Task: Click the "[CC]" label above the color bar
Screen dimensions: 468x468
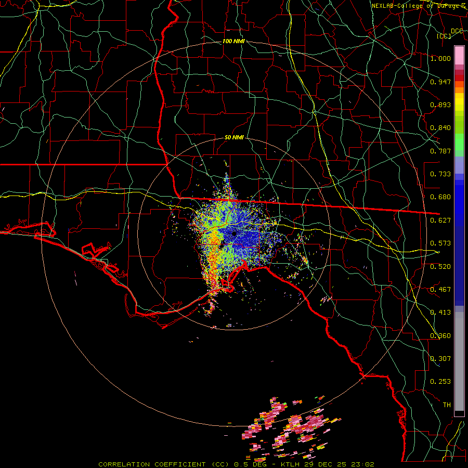Action: [x=444, y=36]
